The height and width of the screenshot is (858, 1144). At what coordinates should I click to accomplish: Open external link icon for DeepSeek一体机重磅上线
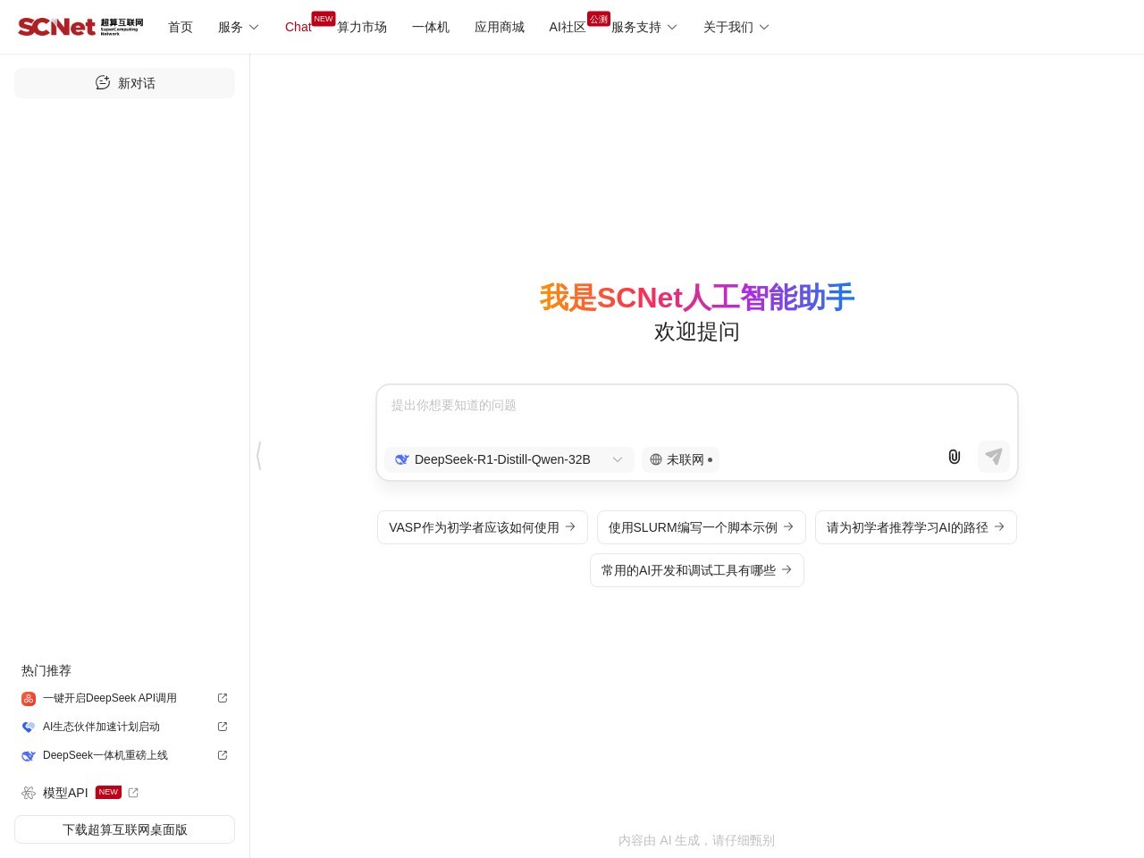coord(223,755)
